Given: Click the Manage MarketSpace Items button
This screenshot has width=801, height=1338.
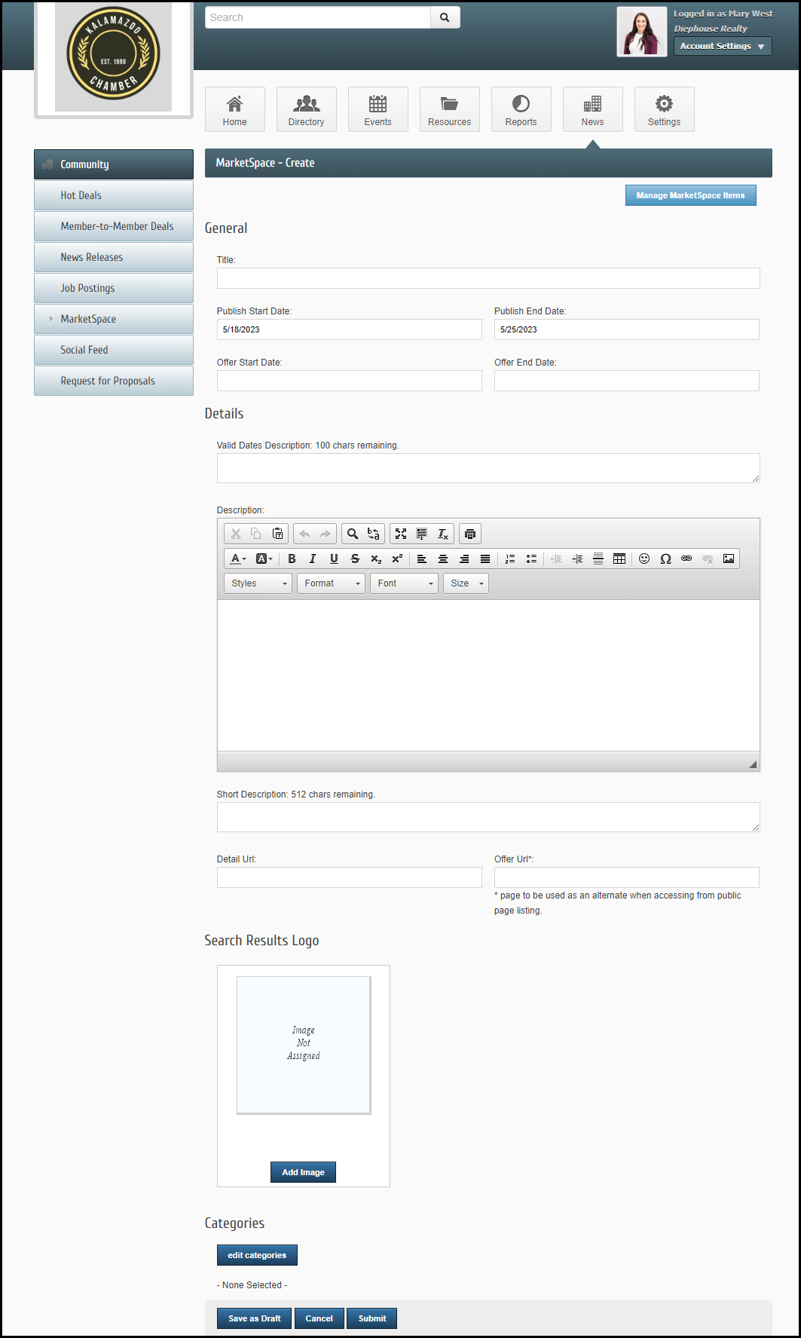Looking at the screenshot, I should pyautogui.click(x=690, y=195).
